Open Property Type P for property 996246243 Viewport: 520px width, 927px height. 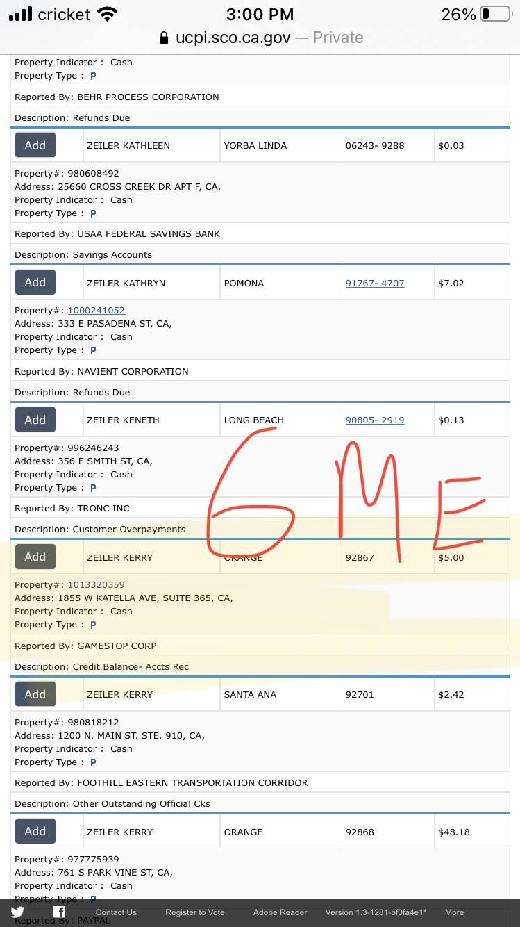click(93, 488)
